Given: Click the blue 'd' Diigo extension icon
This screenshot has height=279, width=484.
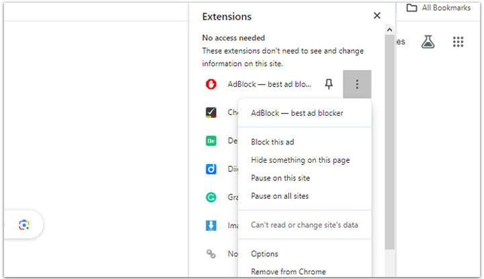Looking at the screenshot, I should tap(211, 169).
